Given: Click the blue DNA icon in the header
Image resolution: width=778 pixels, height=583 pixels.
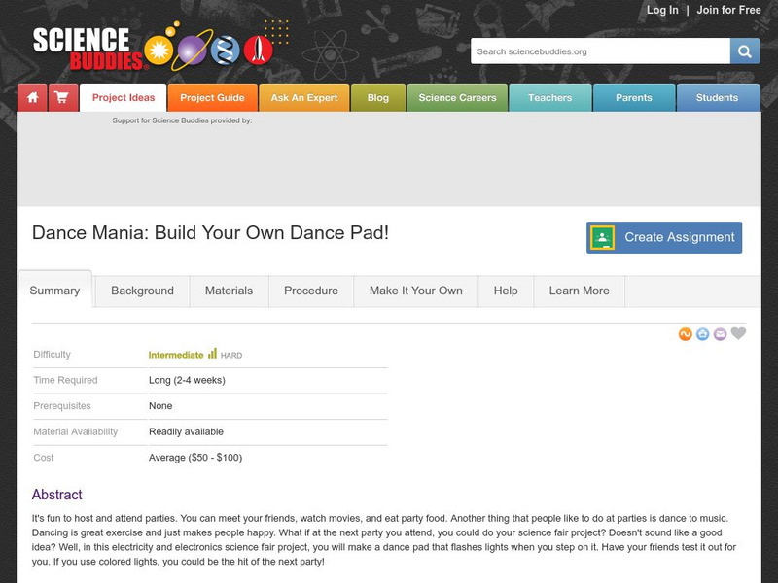Looking at the screenshot, I should (x=224, y=50).
